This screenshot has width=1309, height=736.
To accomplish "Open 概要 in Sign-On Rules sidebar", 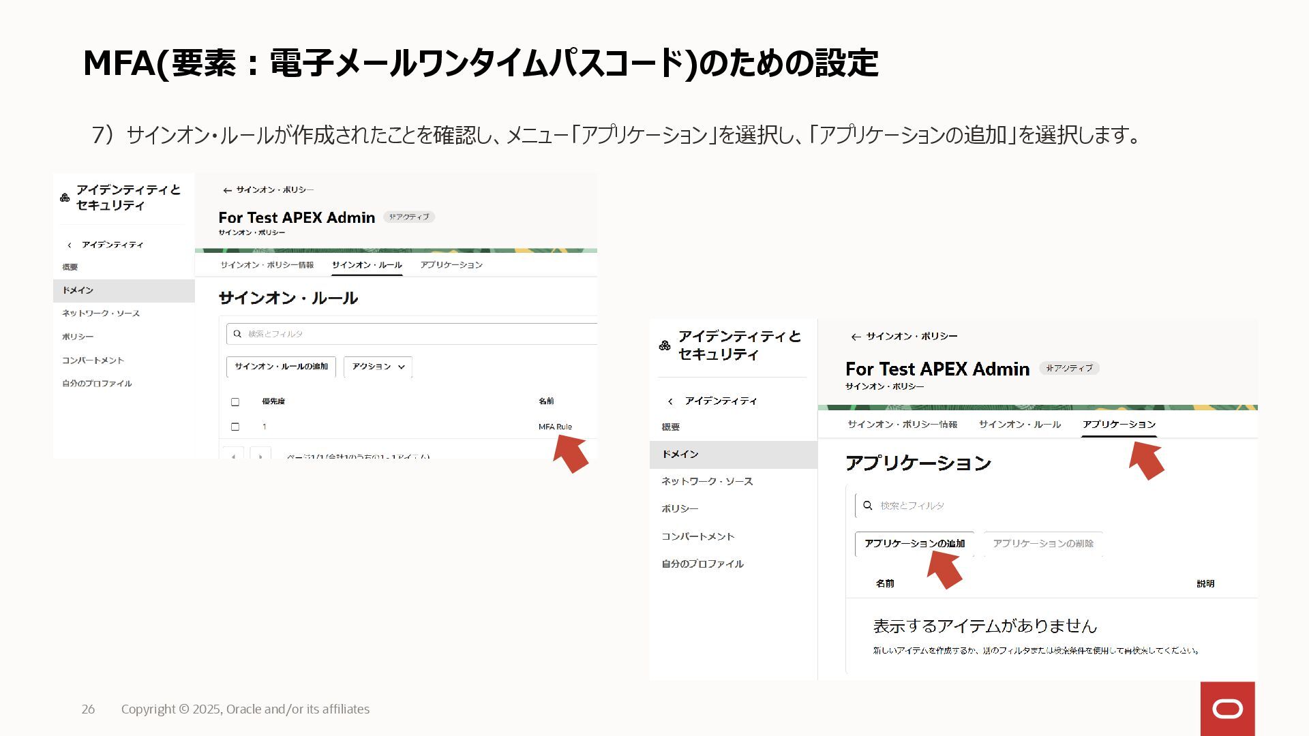I will [70, 267].
